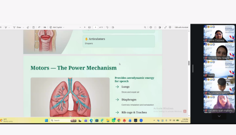Click the fit to page icon
The image size is (236, 135).
(x=89, y=27)
